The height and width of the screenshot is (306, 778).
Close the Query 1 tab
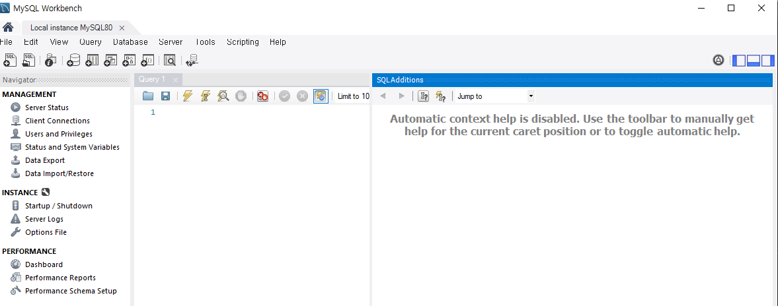175,80
